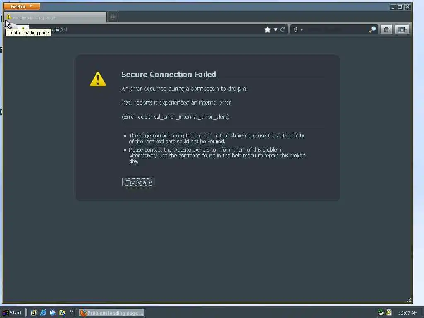Viewport: 424px width, 318px height.
Task: Minimize the Firefox window
Action: pyautogui.click(x=393, y=7)
